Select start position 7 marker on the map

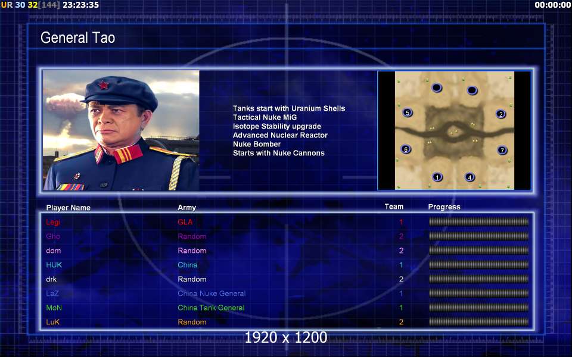502,150
